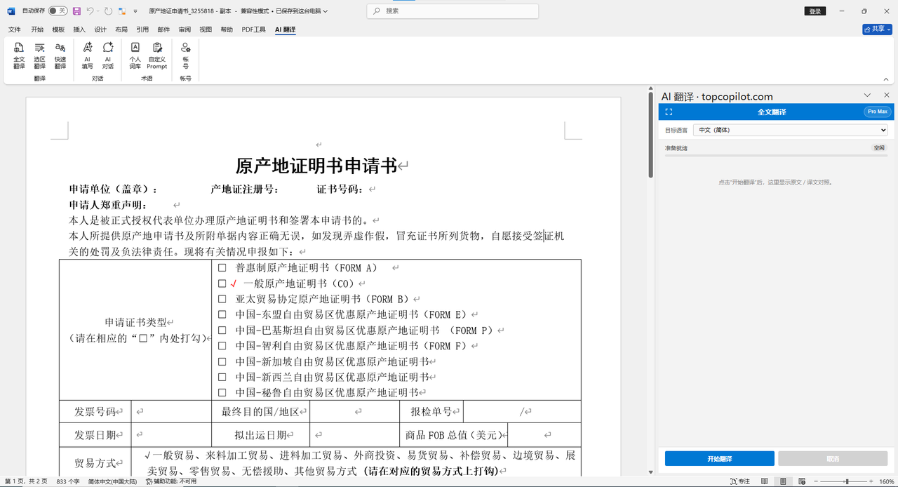Expand the document save location dropdown in title
Viewport: 898px width, 487px height.
click(x=326, y=11)
